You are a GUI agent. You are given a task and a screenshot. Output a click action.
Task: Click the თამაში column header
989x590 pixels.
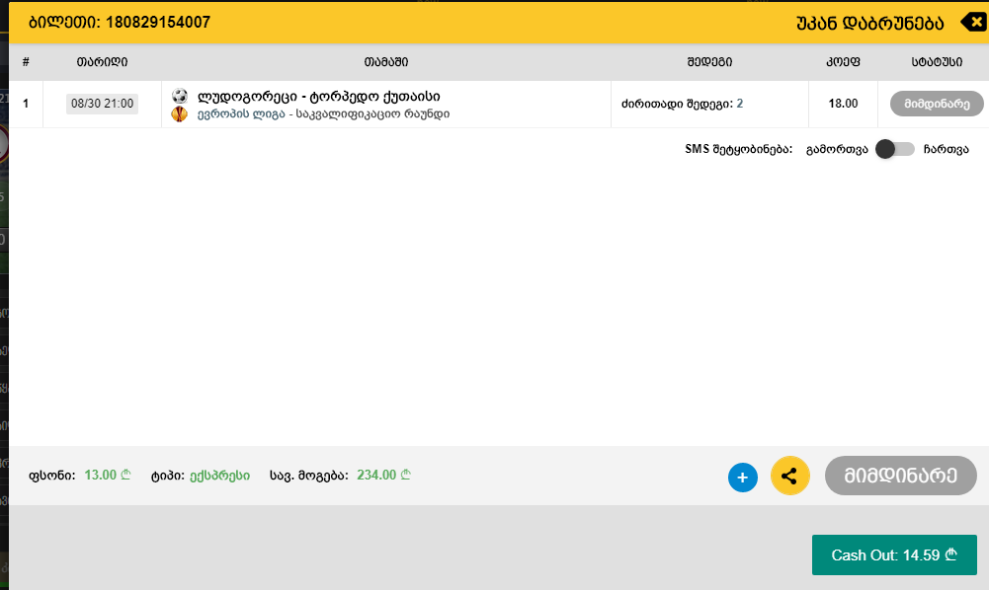click(x=386, y=62)
